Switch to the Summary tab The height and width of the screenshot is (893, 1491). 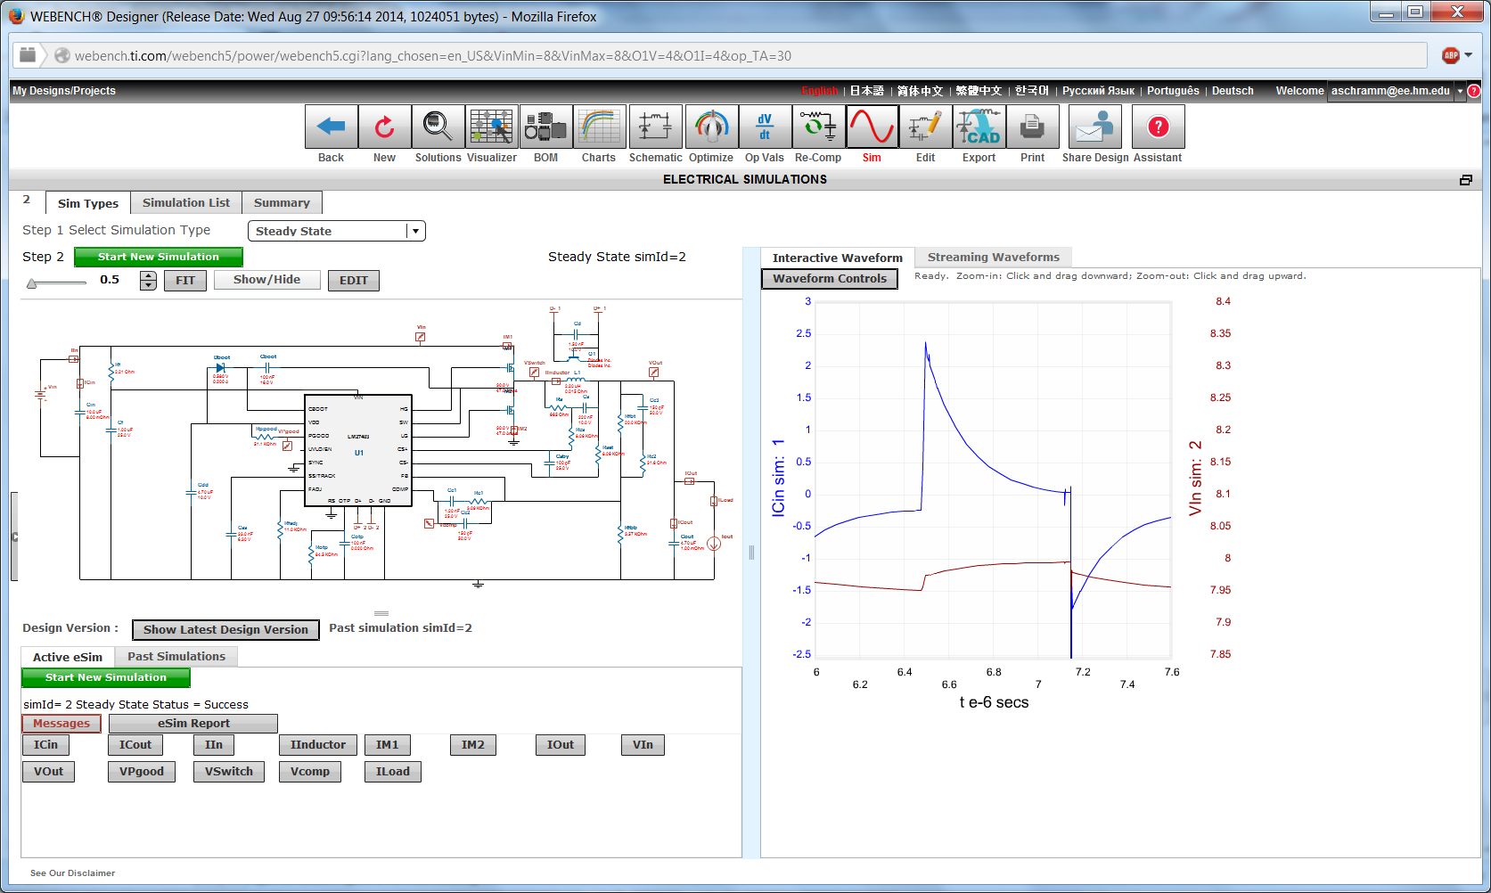[282, 202]
